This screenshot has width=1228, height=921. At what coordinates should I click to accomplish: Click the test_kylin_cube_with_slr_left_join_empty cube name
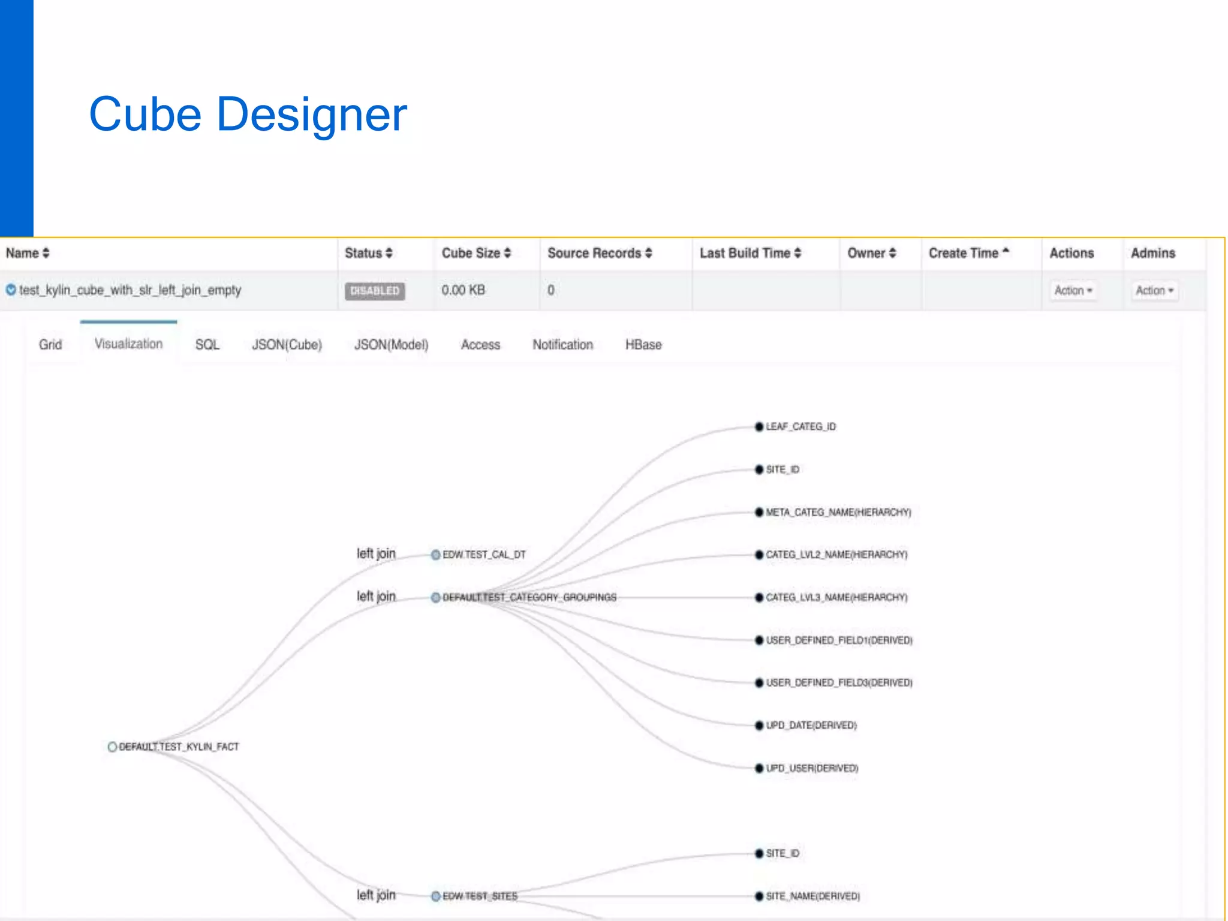(x=130, y=290)
